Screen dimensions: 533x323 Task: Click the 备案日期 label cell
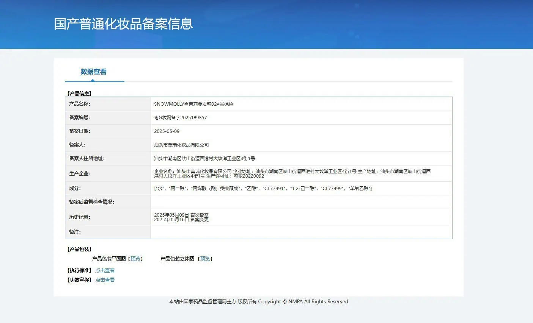tap(108, 131)
